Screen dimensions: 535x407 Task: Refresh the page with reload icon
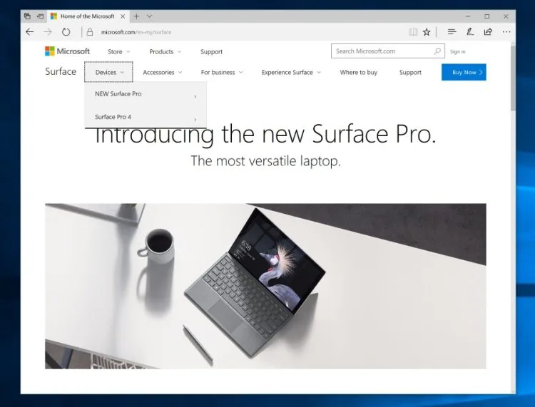click(x=66, y=32)
